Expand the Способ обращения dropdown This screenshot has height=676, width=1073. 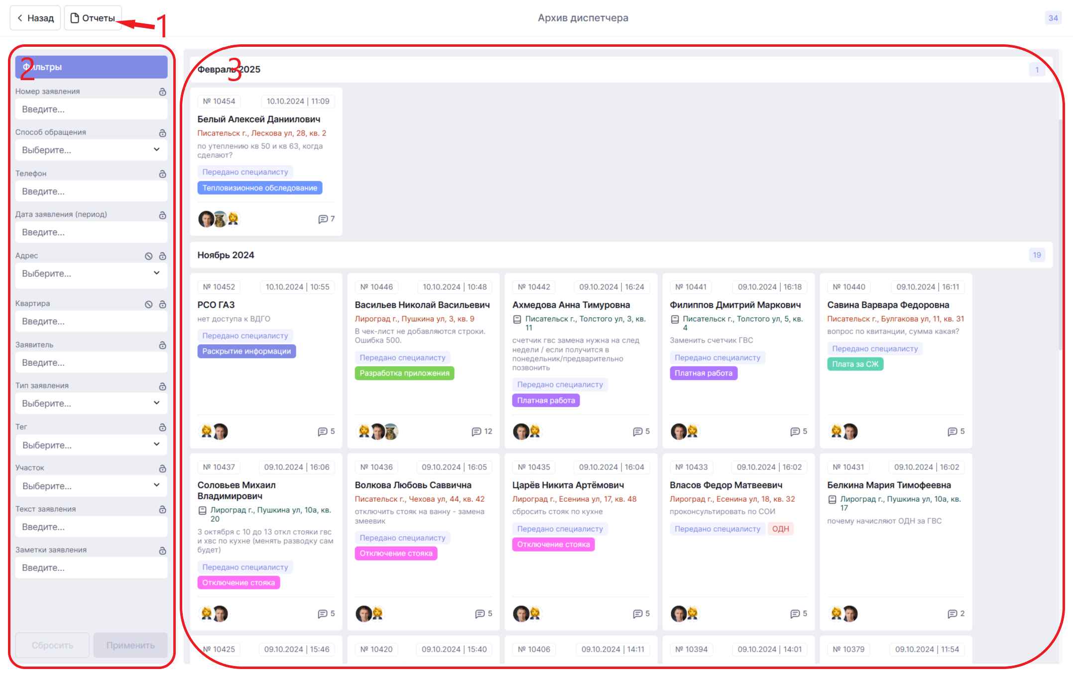(91, 150)
